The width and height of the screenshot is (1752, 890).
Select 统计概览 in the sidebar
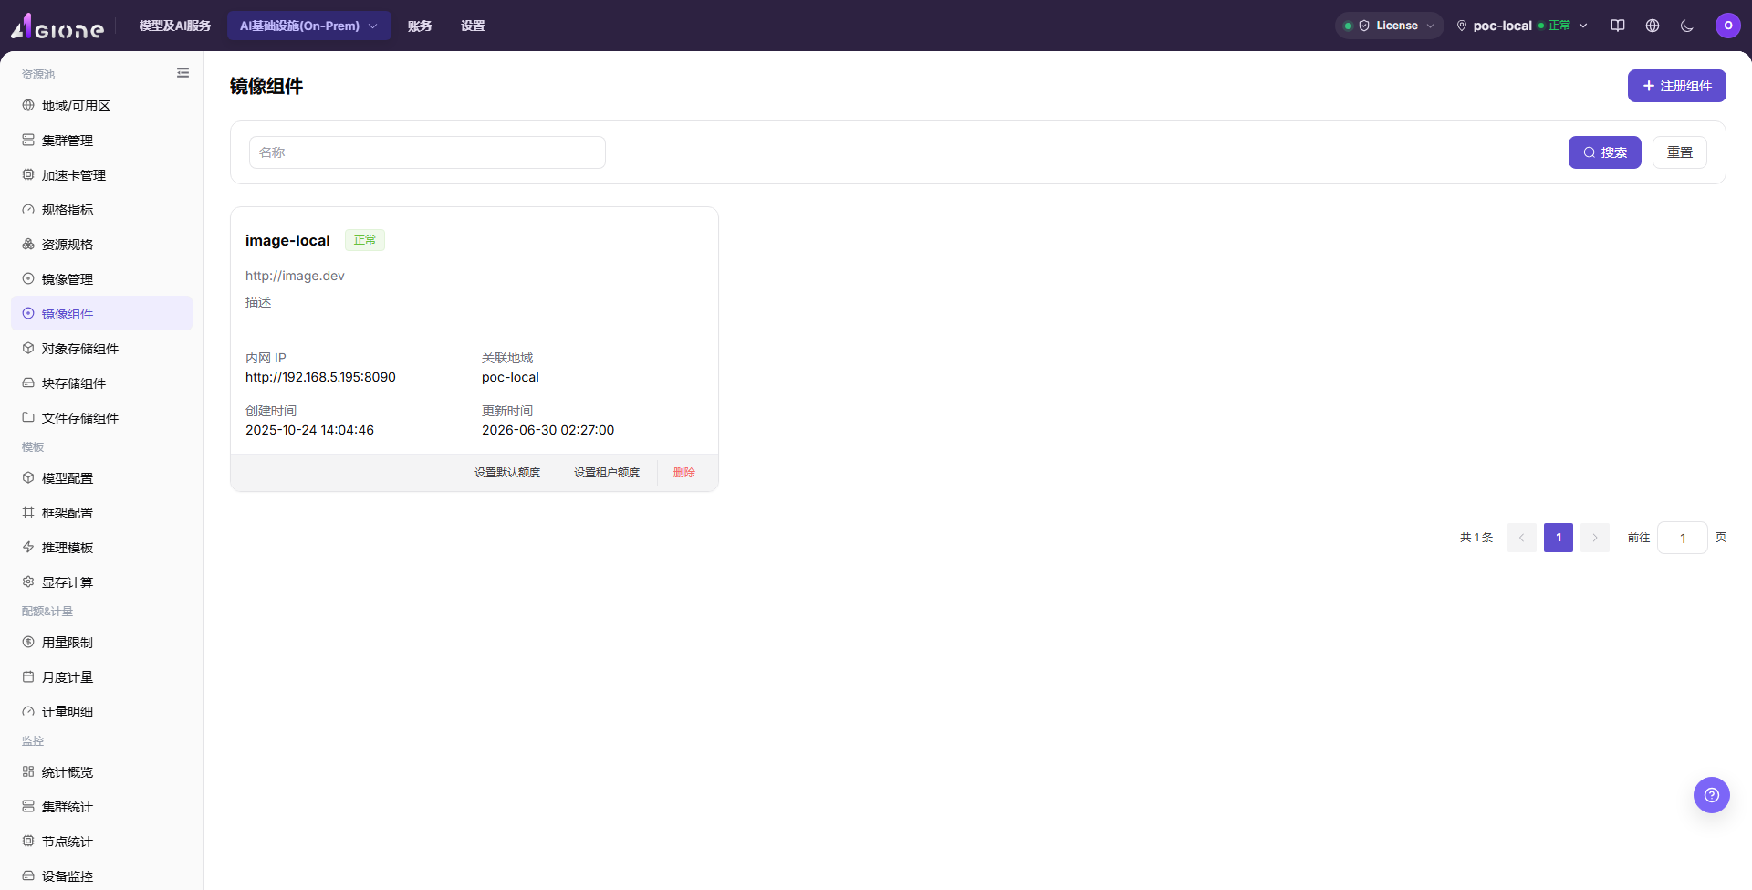(x=101, y=772)
